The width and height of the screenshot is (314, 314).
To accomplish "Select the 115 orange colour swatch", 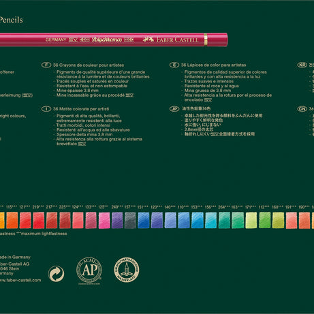I will pyautogui.click(x=12, y=220).
